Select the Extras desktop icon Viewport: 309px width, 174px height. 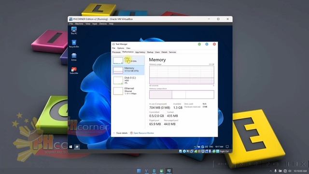point(74,57)
